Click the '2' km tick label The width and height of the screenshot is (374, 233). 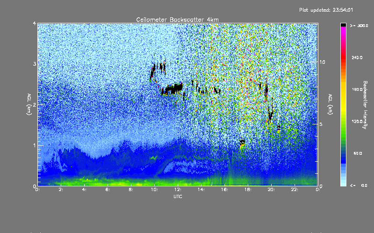[x=35, y=104]
